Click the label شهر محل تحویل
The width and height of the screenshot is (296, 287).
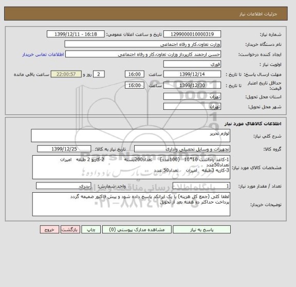pyautogui.click(x=265, y=107)
